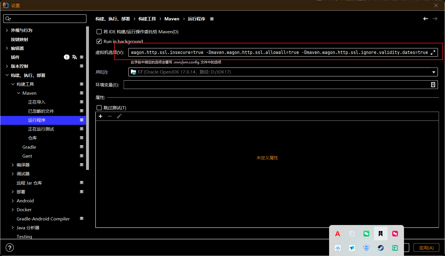445x256 pixels.
Task: Open the 环境变量 editor icon
Action: click(x=433, y=84)
